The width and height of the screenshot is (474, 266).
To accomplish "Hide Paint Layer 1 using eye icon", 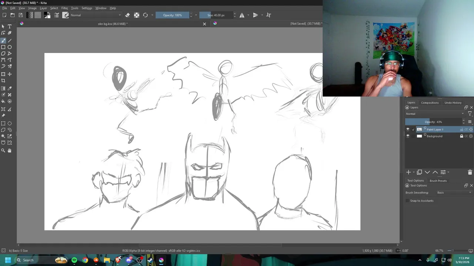I will pyautogui.click(x=408, y=129).
